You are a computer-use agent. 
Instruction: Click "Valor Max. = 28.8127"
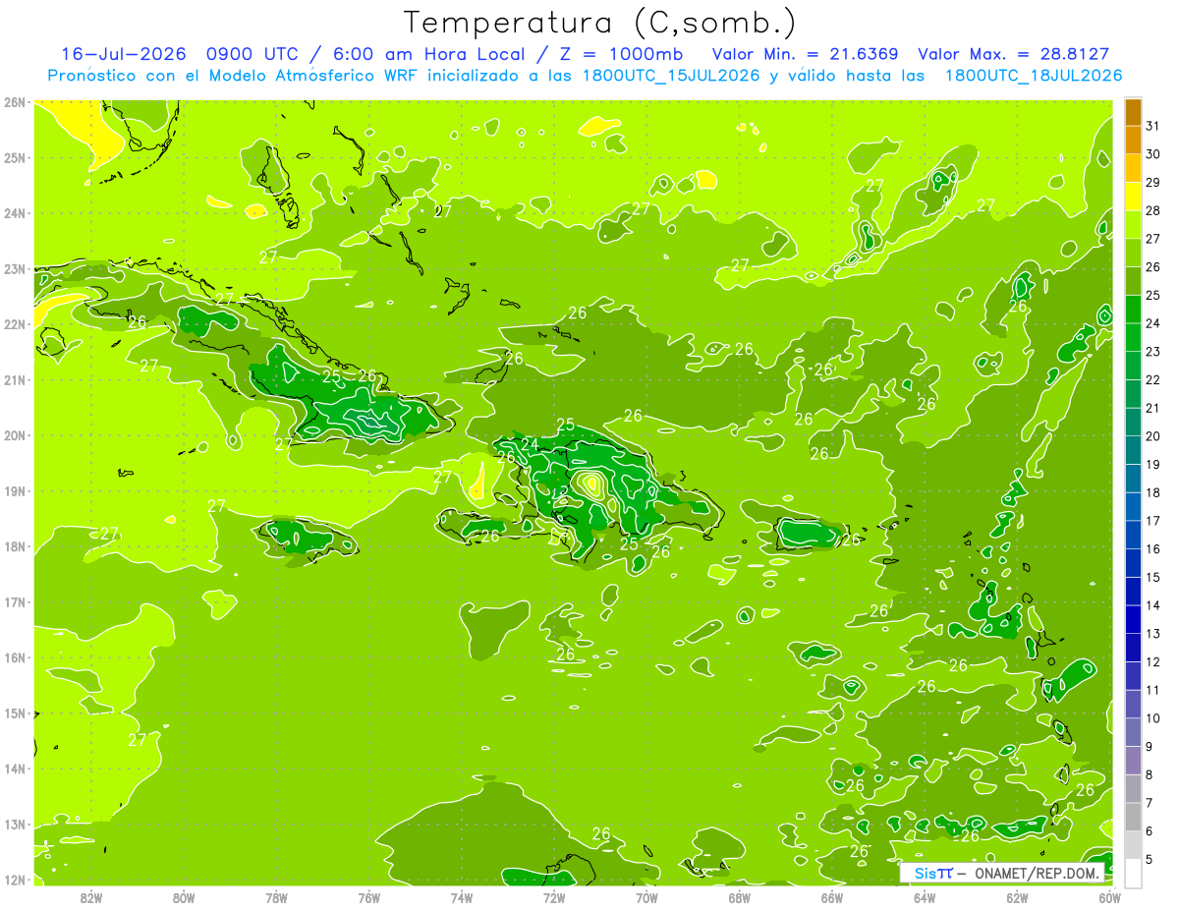click(1014, 54)
